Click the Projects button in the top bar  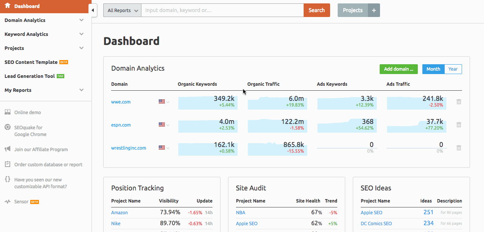[x=353, y=10]
